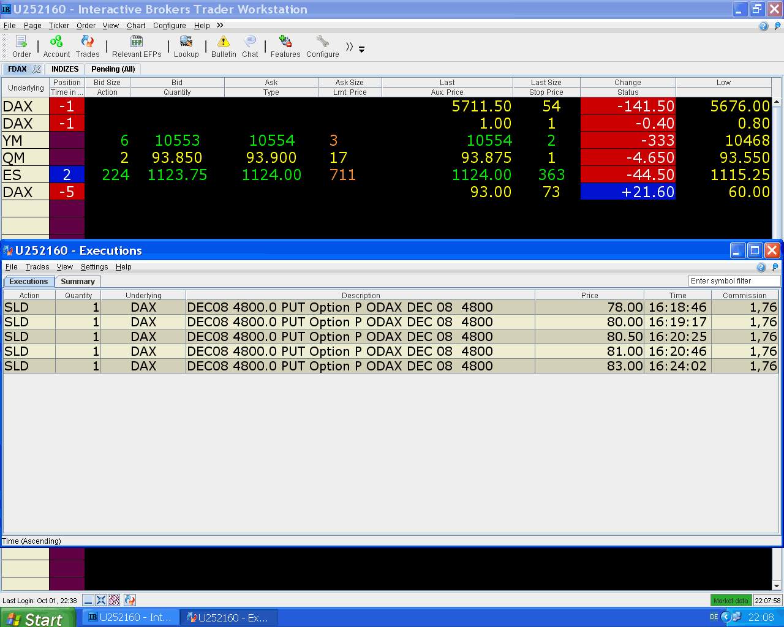Open the toolbar options dropdown arrow

tap(362, 50)
